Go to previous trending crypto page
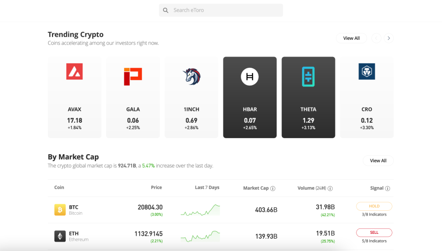 click(x=376, y=38)
